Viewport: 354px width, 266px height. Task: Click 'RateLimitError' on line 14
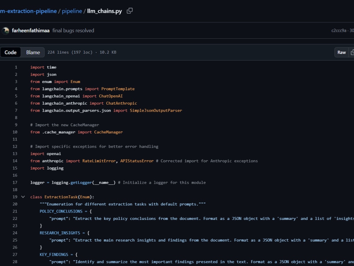(99, 161)
